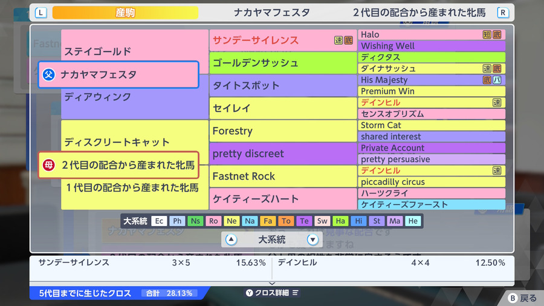
Task: Click the Ec lineage swatch
Action: (x=159, y=221)
